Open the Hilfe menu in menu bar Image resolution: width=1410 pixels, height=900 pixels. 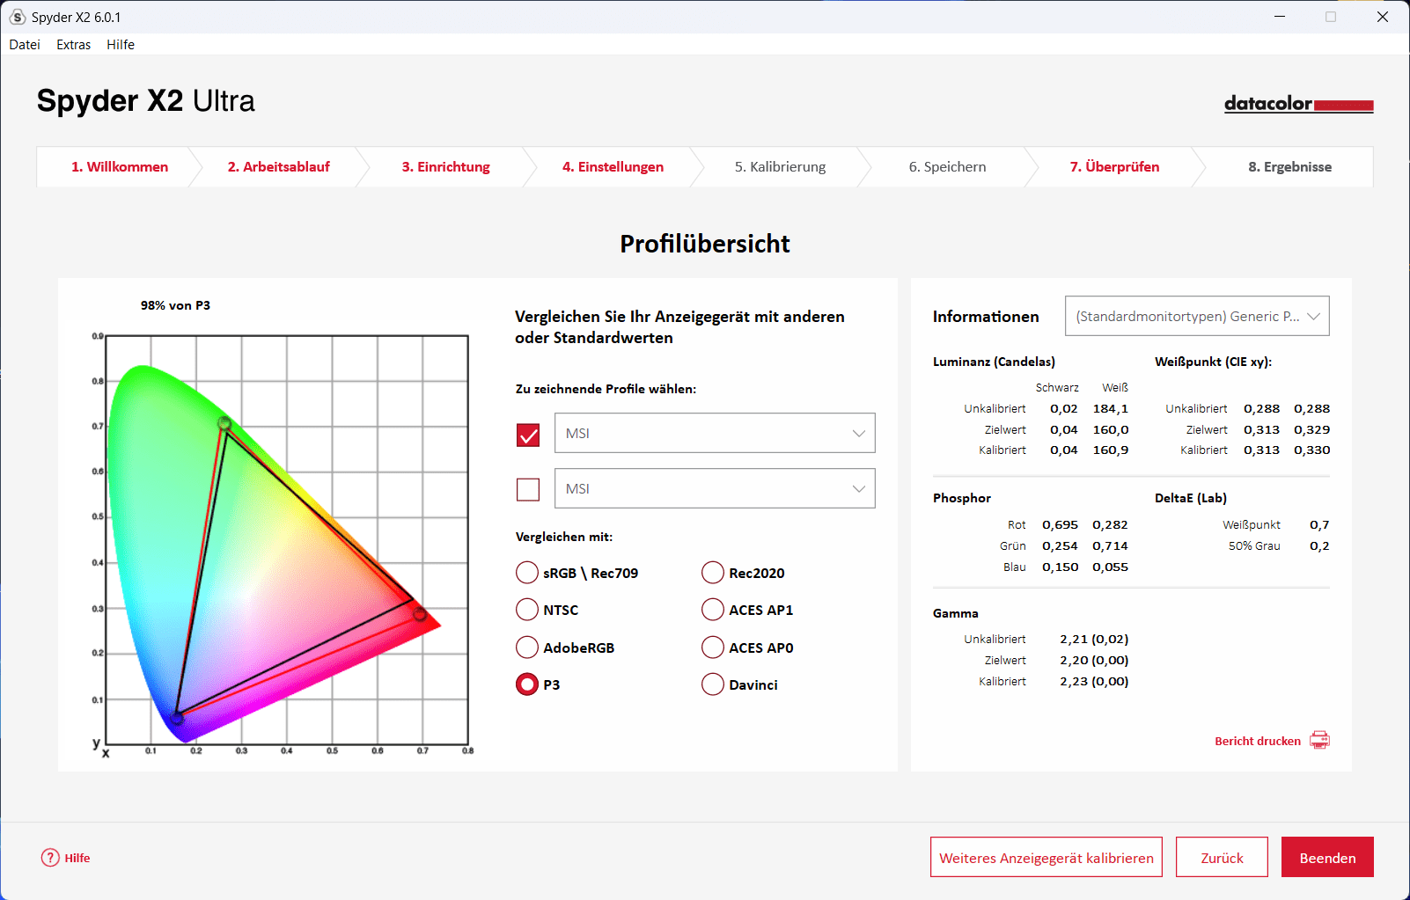point(121,45)
